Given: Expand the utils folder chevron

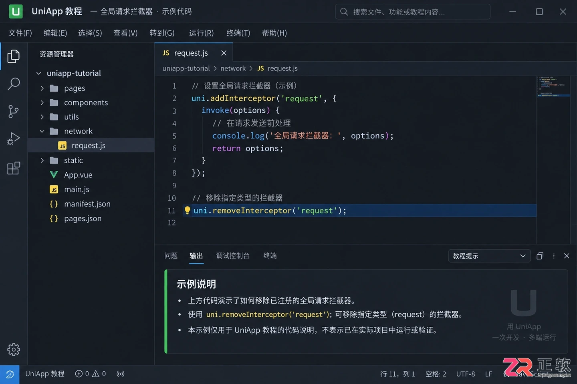Looking at the screenshot, I should point(42,117).
